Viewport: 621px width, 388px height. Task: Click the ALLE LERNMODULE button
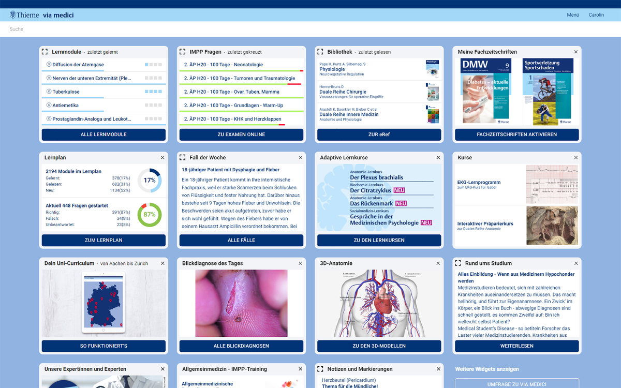coord(103,135)
